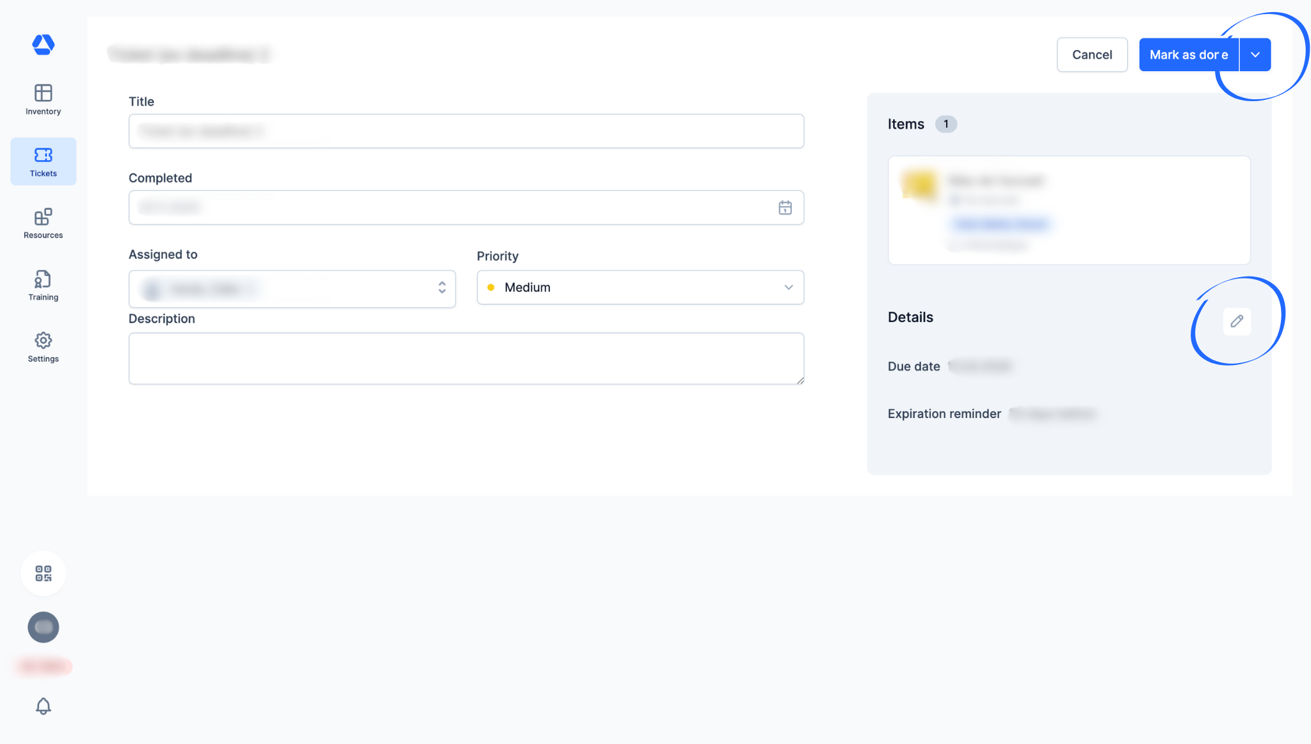The height and width of the screenshot is (744, 1311).
Task: Open the Priority dropdown
Action: 639,287
